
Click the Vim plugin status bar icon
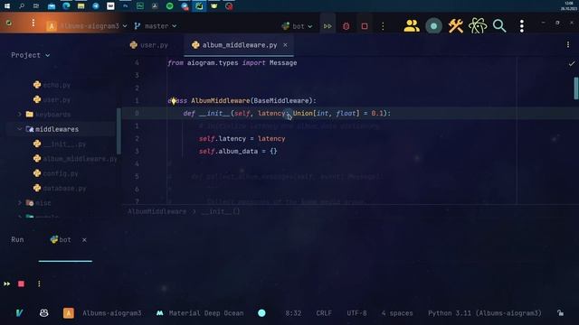click(19, 313)
